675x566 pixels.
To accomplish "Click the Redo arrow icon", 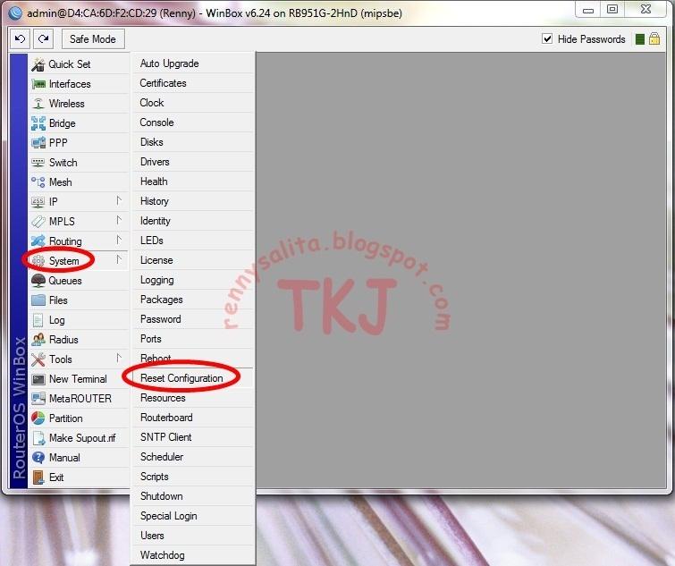I will pyautogui.click(x=44, y=39).
